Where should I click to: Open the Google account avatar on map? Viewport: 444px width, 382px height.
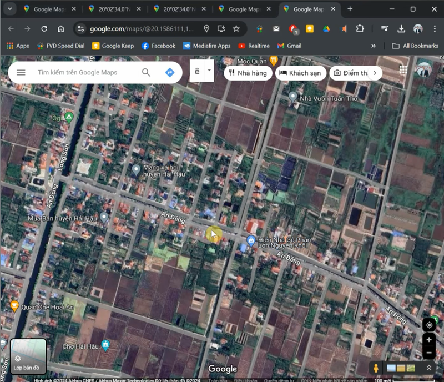click(423, 70)
